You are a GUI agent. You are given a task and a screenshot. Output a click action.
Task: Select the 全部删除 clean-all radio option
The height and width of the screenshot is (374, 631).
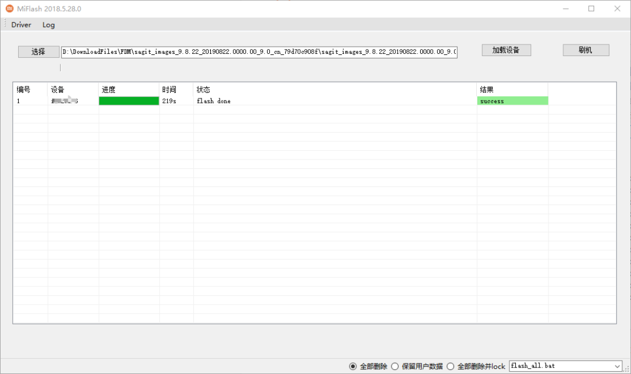tap(353, 366)
